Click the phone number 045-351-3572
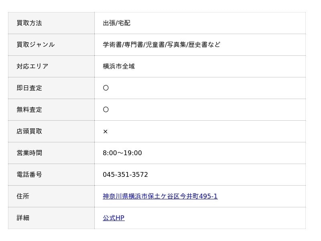Image resolution: width=321 pixels, height=241 pixels. coord(125,175)
